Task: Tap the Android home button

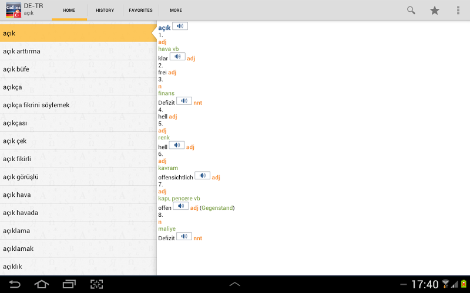Action: (x=42, y=284)
